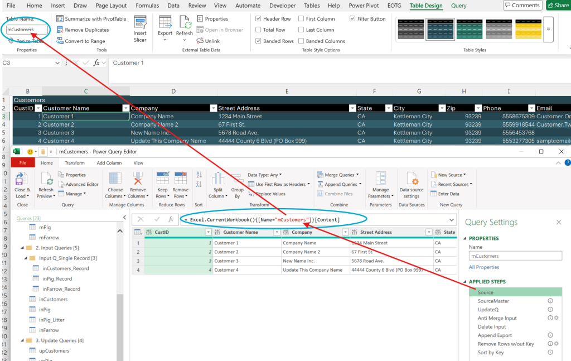The height and width of the screenshot is (361, 571).
Task: Open Add Column tab in Power Query
Action: (109, 163)
